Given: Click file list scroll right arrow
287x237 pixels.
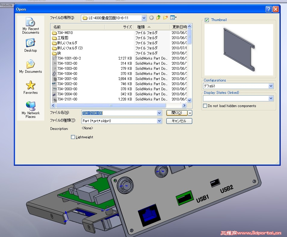Looking at the screenshot, I should pos(184,105).
